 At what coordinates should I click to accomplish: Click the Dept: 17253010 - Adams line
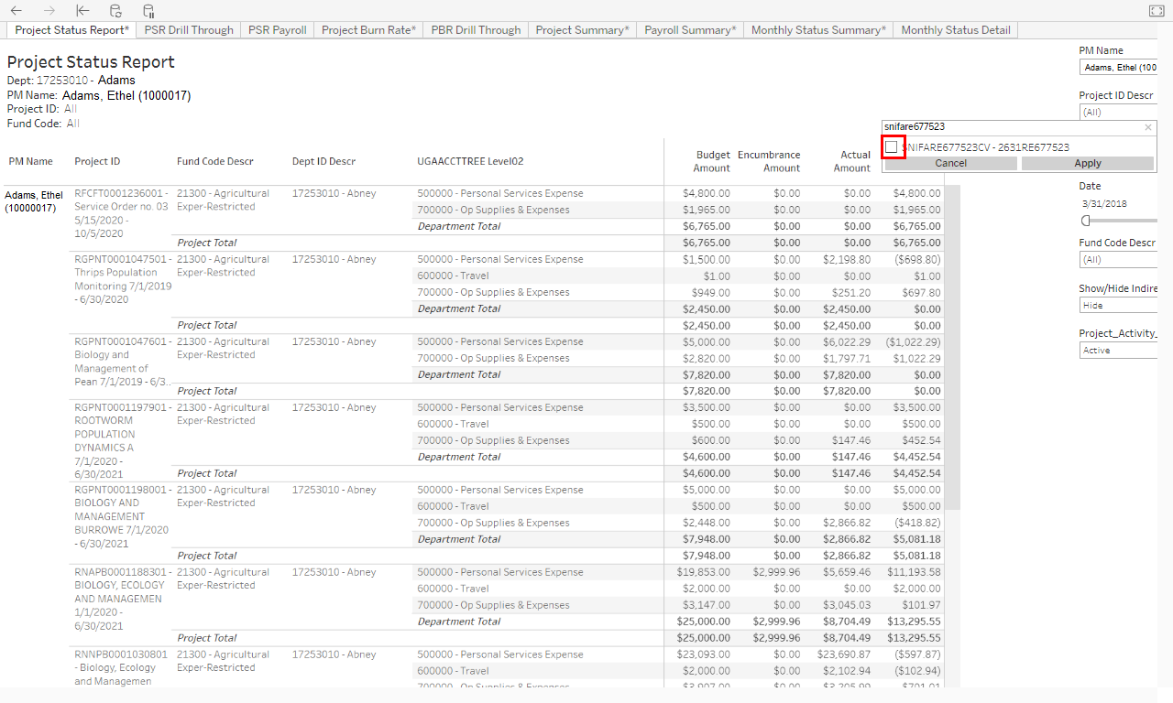(x=71, y=81)
